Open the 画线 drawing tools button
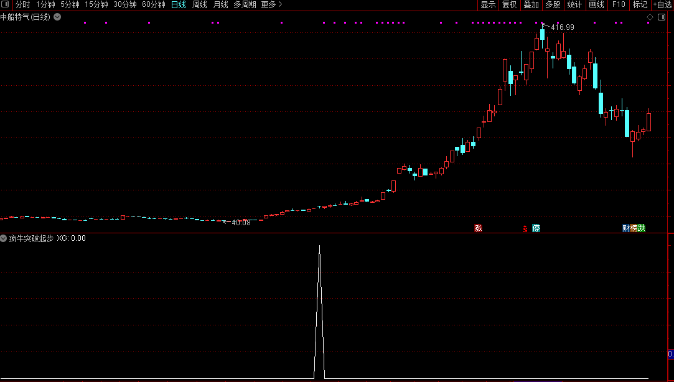This screenshot has height=382, width=674. (596, 5)
